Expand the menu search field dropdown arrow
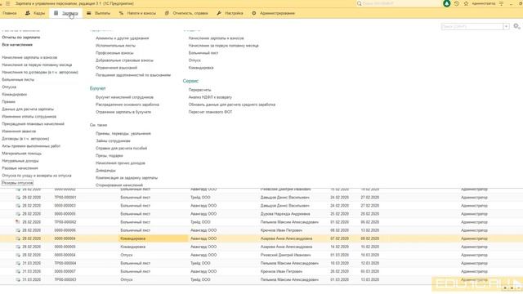The width and height of the screenshot is (523, 294). [x=507, y=26]
